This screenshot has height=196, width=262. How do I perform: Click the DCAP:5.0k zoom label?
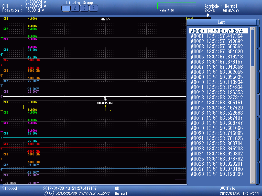(x=105, y=103)
